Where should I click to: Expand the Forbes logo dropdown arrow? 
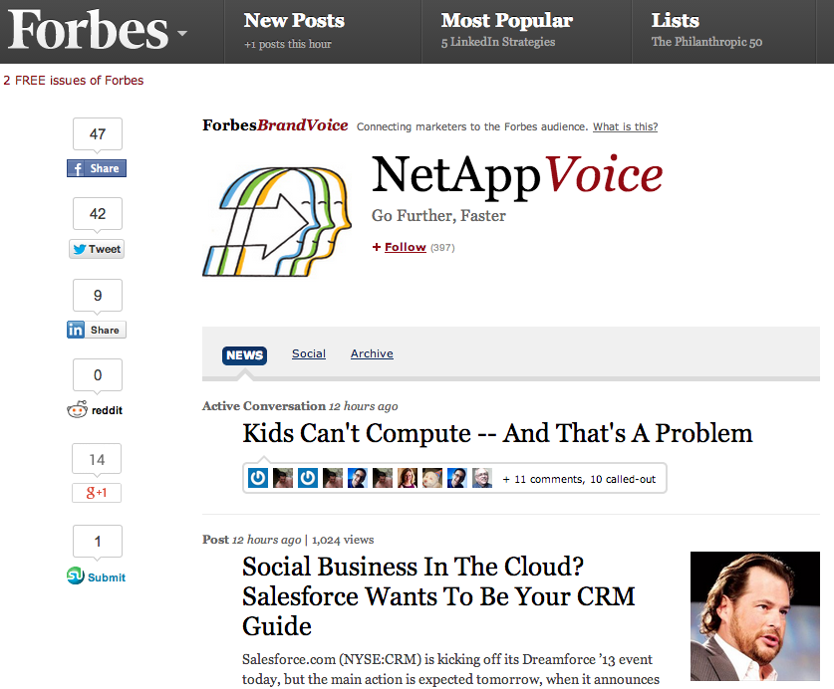point(181,34)
